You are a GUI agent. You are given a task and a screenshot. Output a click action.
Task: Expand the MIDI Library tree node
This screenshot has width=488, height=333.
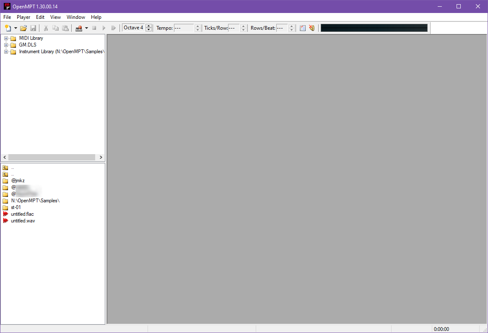6,39
